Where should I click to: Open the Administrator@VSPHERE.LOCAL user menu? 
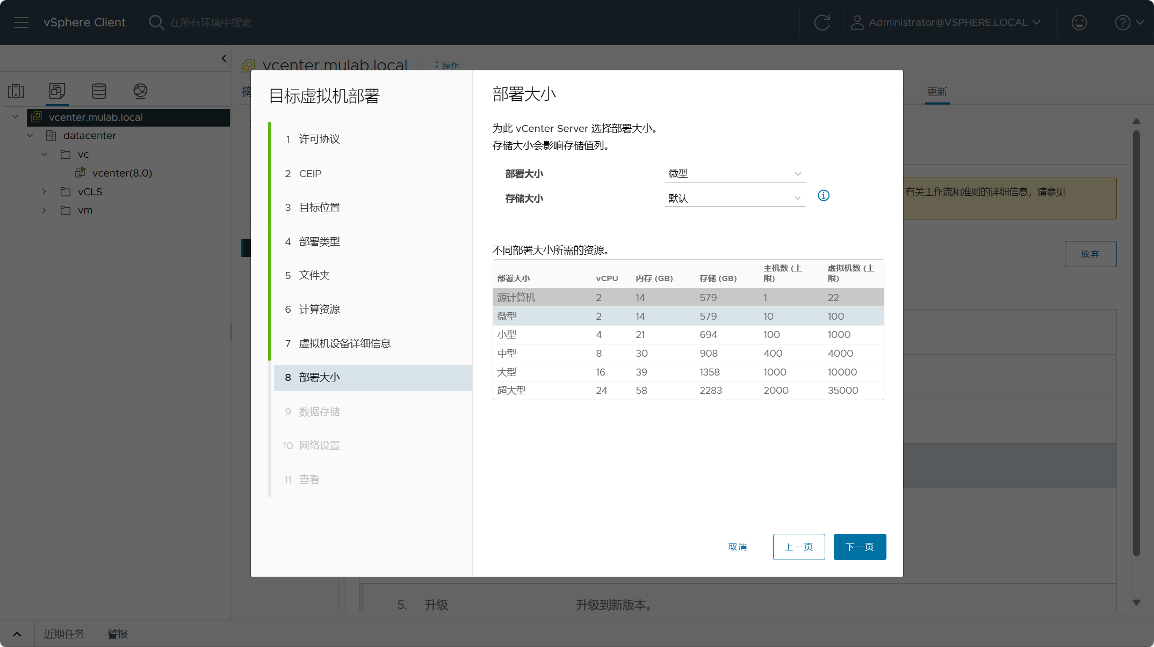click(x=946, y=23)
